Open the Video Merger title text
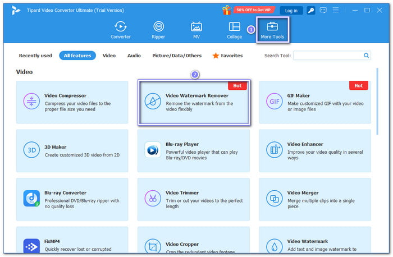The width and height of the screenshot is (393, 257). (x=303, y=193)
